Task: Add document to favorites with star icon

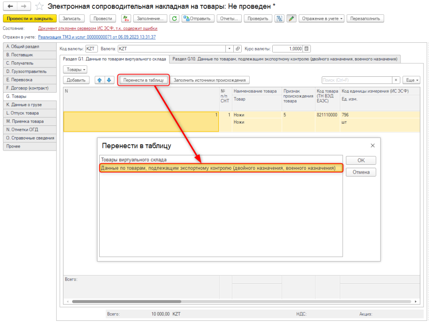Action: click(40, 6)
